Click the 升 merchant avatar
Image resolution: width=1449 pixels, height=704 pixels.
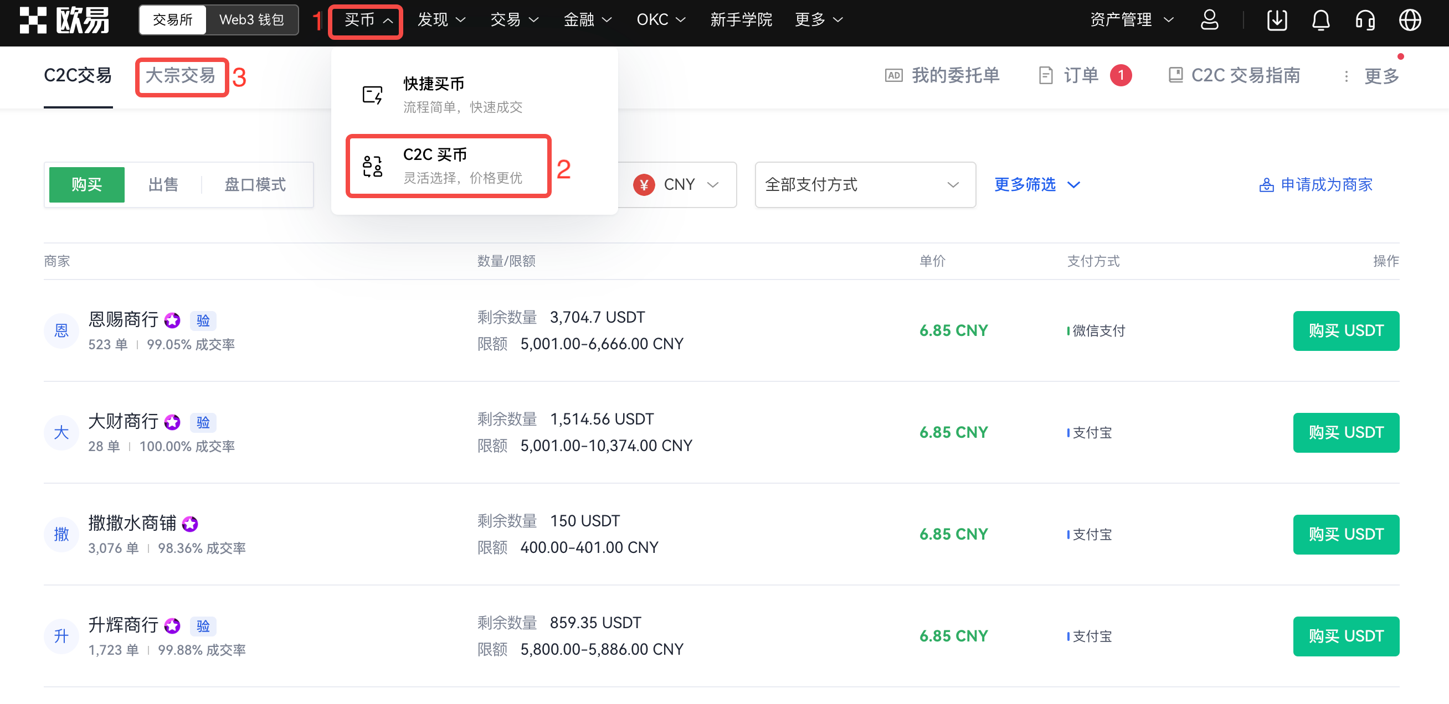(x=61, y=636)
